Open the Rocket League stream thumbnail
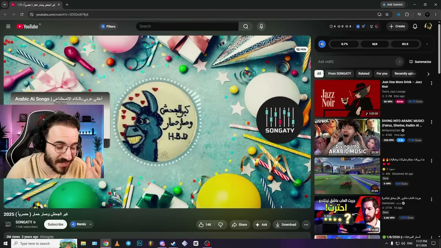441x248 pixels. tap(347, 176)
